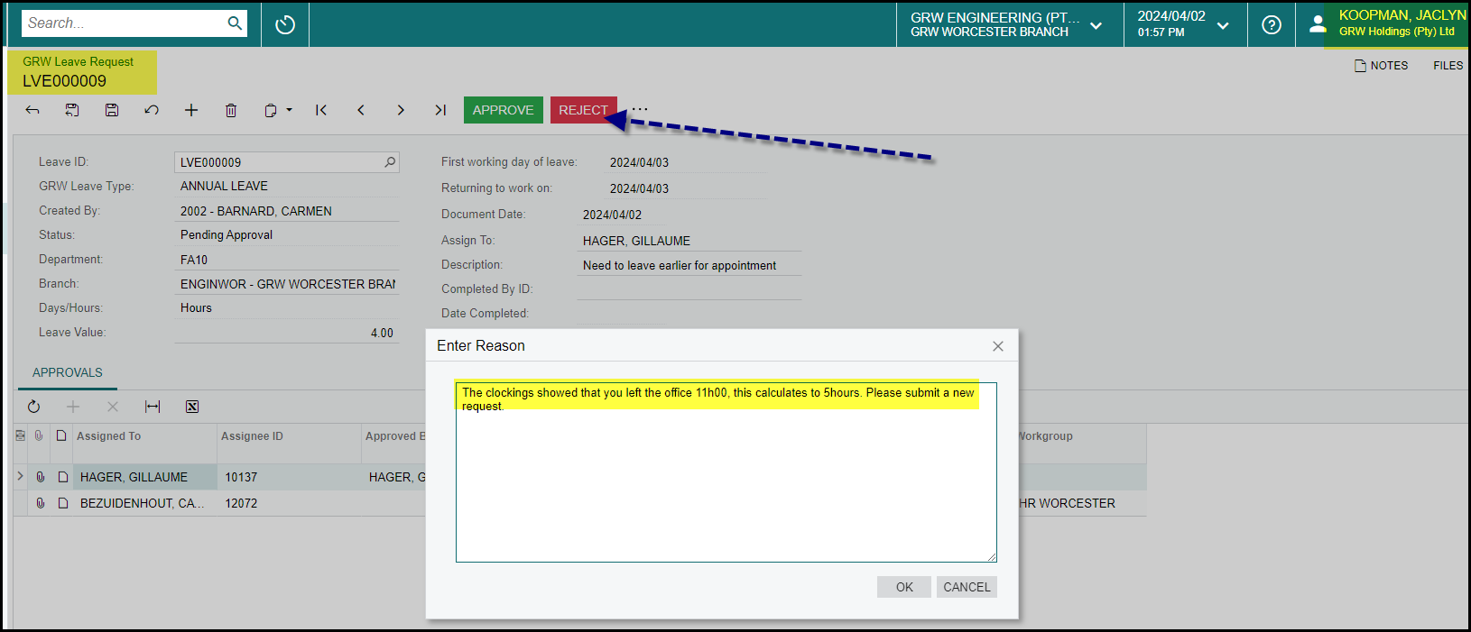Delete the leave request with trash icon
The width and height of the screenshot is (1471, 632).
[x=231, y=110]
